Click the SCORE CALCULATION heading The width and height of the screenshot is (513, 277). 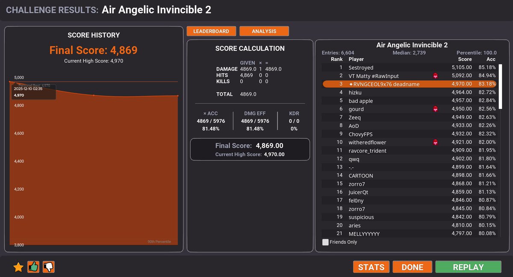[250, 49]
